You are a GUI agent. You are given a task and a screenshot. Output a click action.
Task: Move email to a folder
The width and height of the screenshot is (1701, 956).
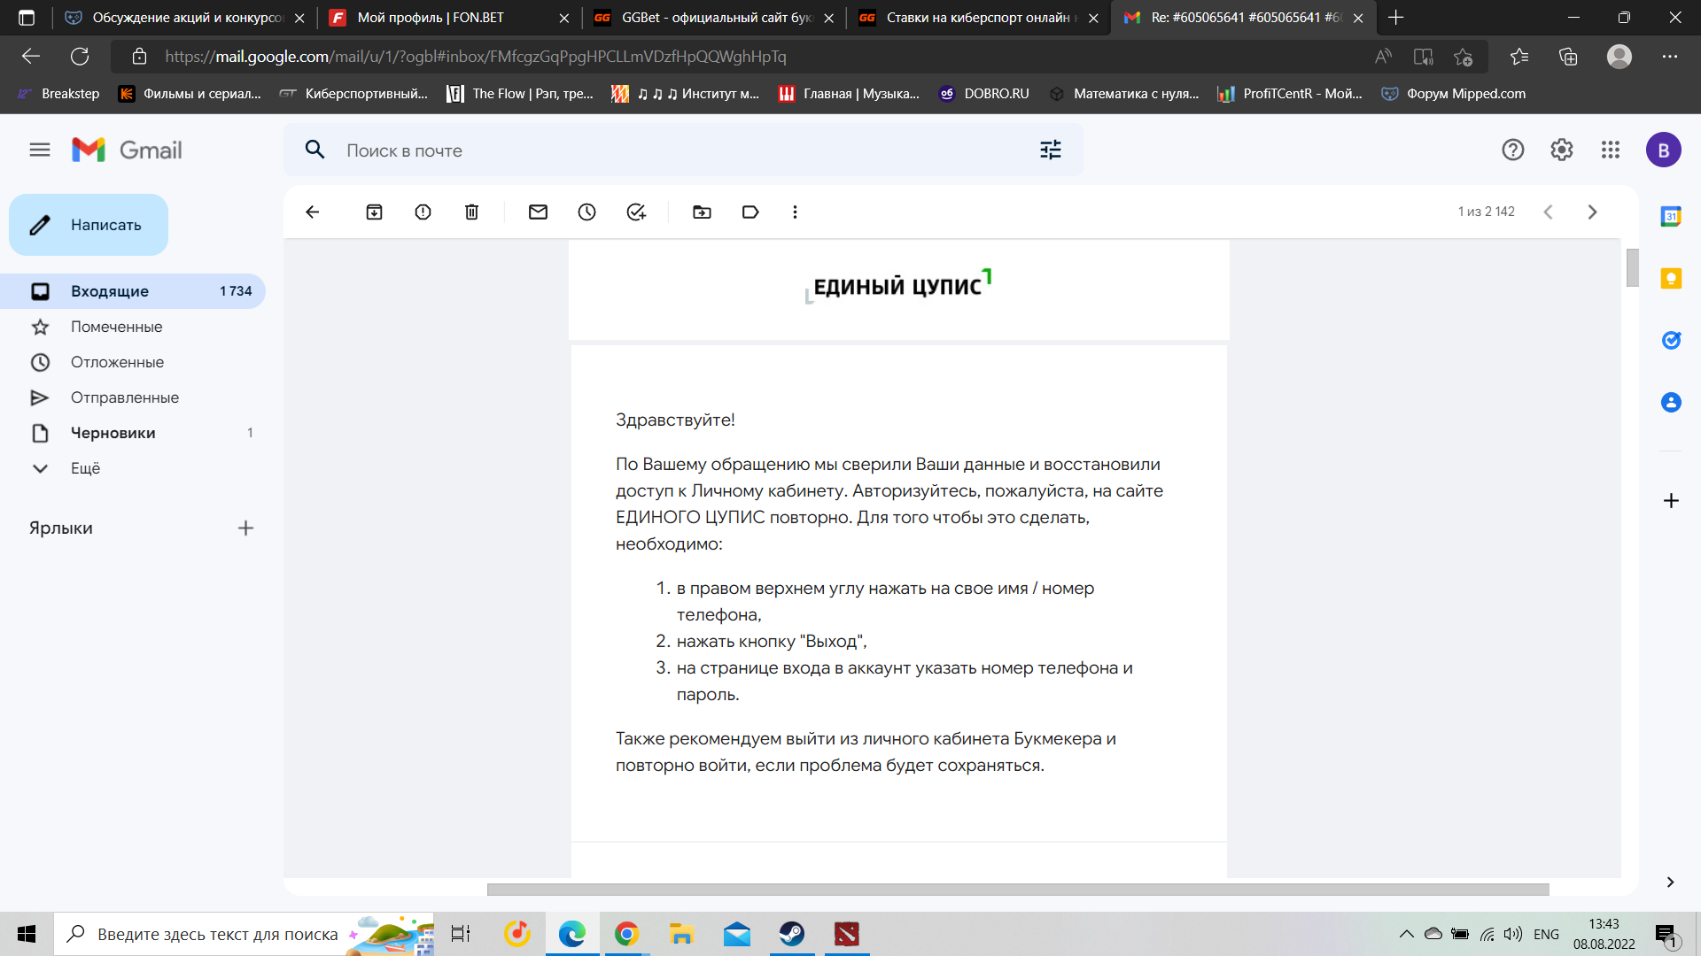[x=703, y=212]
